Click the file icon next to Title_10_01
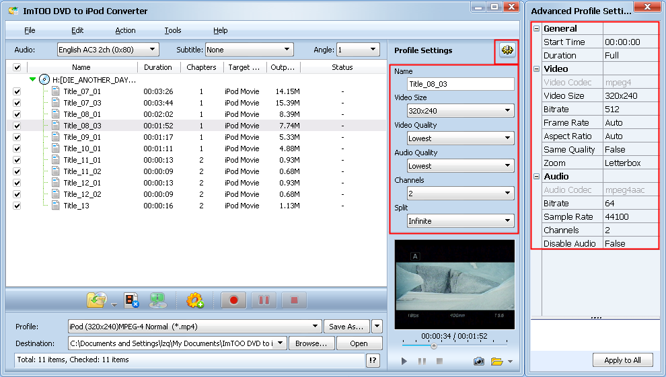 (x=56, y=149)
